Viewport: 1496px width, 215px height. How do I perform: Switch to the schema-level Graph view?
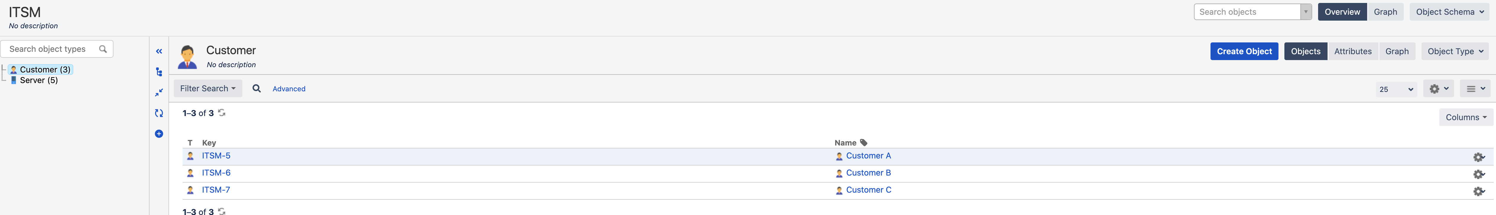[1385, 12]
